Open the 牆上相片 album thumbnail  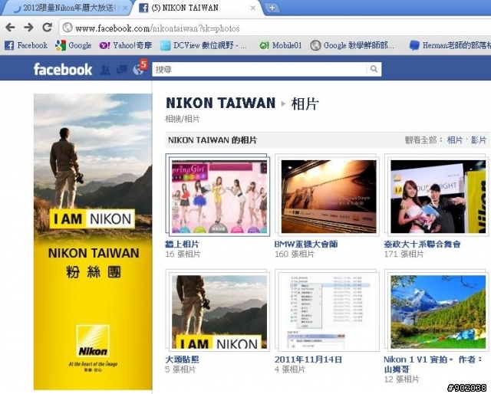pos(218,195)
